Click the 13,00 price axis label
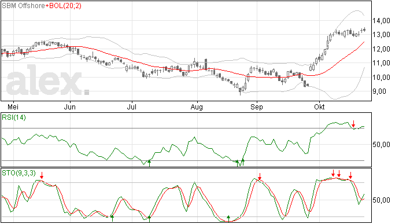Viewport: 399px width, 224px height. [x=381, y=35]
